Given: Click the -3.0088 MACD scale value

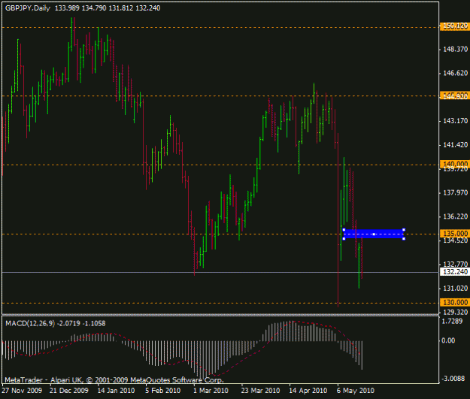Looking at the screenshot, I should pyautogui.click(x=453, y=379).
